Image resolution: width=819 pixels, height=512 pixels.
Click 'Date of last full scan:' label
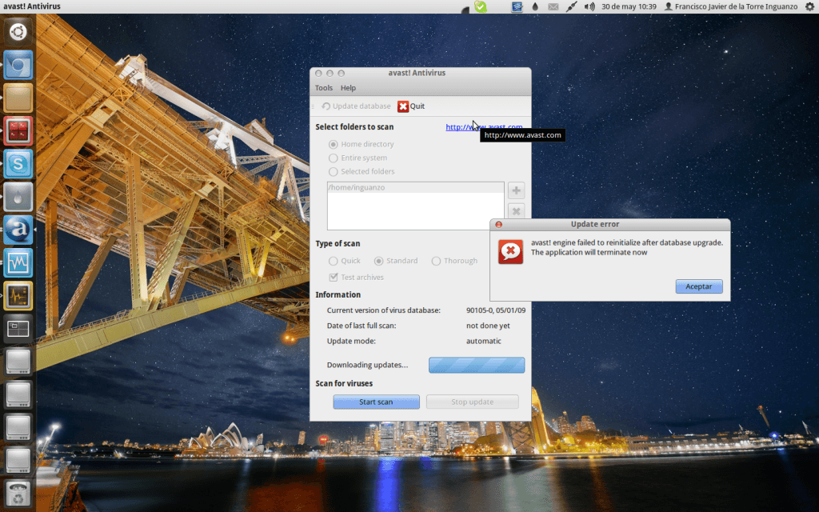[362, 326]
